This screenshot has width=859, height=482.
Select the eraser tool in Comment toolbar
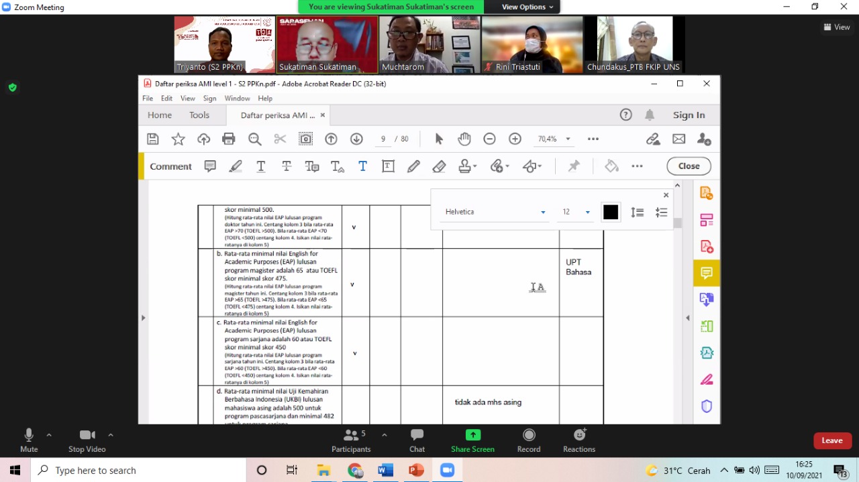coord(439,166)
